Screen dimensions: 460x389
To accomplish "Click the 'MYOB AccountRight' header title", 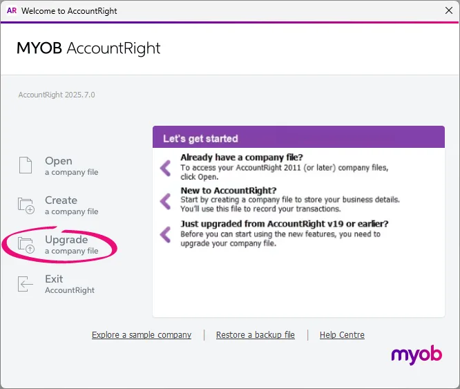I will tap(88, 48).
